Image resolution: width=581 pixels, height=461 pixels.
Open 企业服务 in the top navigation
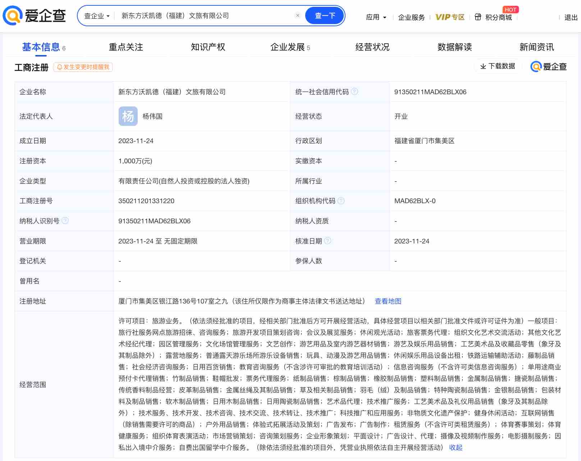pos(411,17)
